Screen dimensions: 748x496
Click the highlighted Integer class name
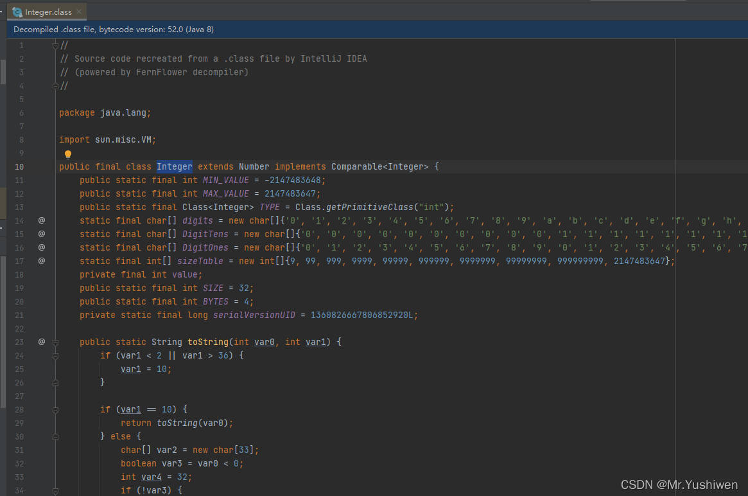click(175, 166)
